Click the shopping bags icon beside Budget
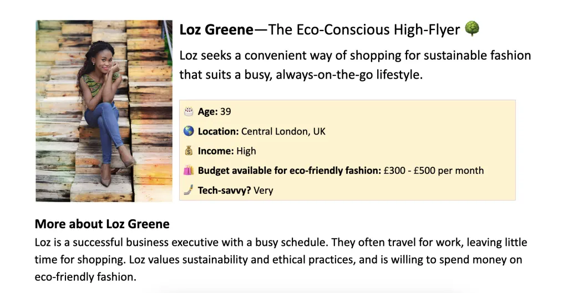568x293 pixels. [x=189, y=171]
